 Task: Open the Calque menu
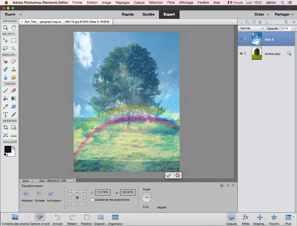click(139, 3)
